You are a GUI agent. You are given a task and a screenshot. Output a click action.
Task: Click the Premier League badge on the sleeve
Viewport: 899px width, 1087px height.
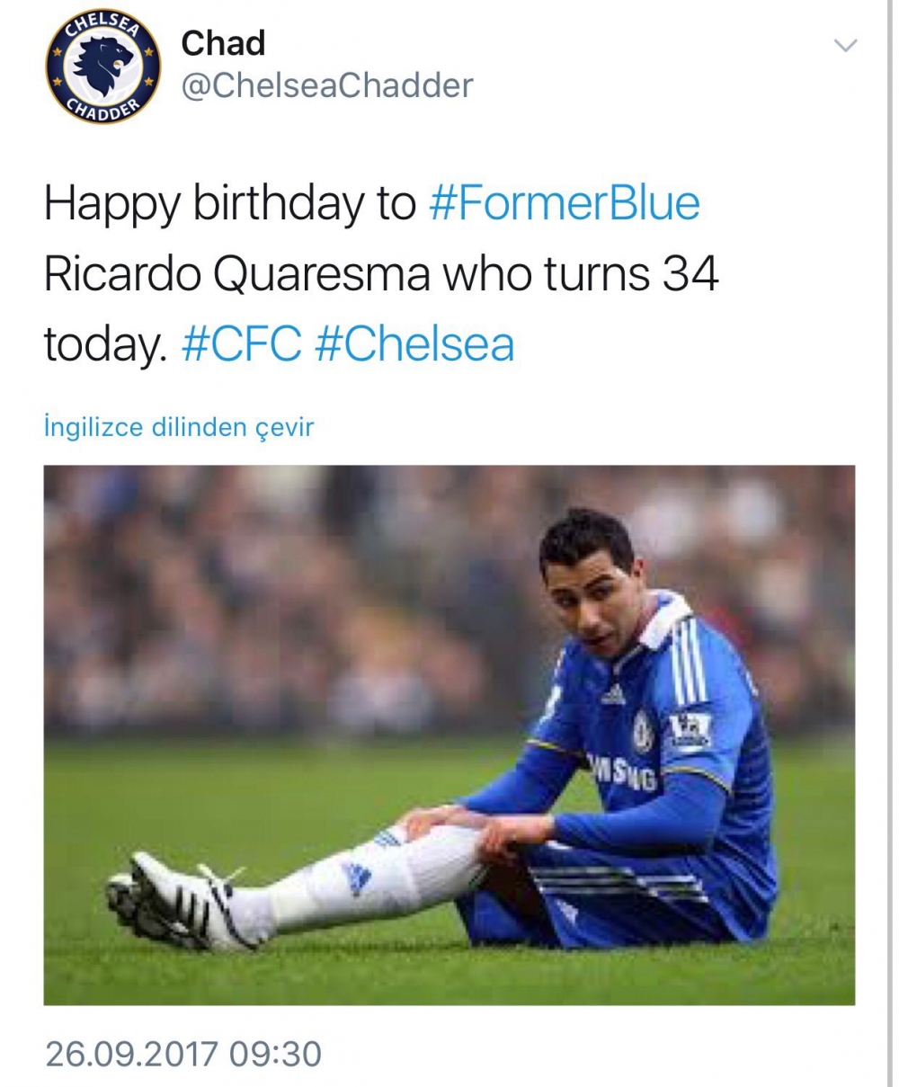[690, 730]
